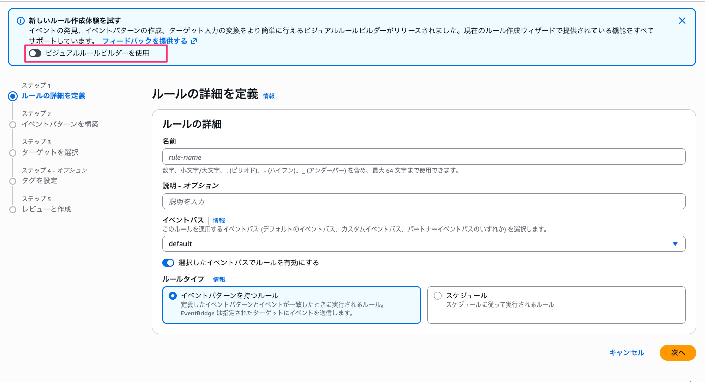
Task: Click 情報 next to イベントバス
Action: click(x=219, y=220)
